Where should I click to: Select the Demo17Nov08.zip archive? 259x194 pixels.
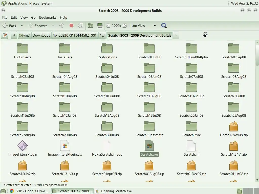tap(234, 129)
